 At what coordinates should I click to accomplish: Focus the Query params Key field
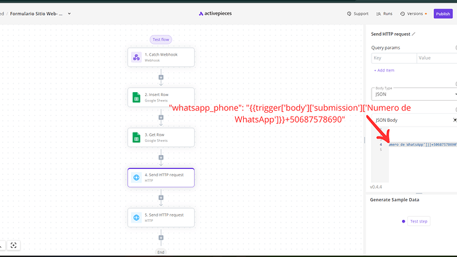(x=394, y=58)
